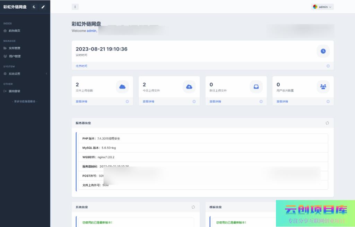Click the cloud upload icon for today's uploads

[x=189, y=87]
